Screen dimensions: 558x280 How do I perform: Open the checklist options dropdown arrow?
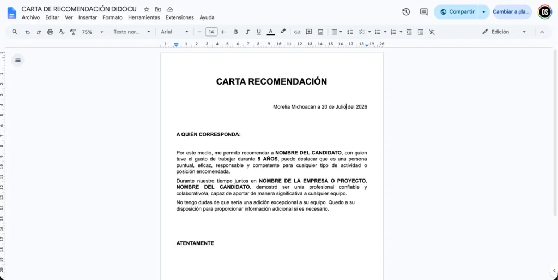[369, 32]
